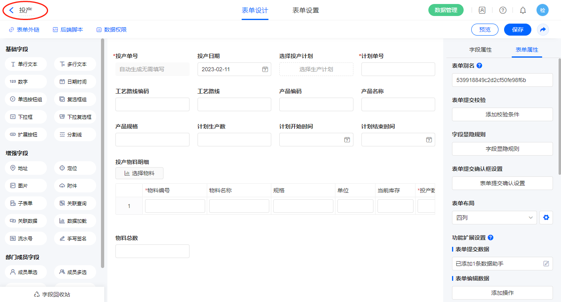Switch to the 表单设置 tab
This screenshot has width=561, height=302.
(306, 10)
